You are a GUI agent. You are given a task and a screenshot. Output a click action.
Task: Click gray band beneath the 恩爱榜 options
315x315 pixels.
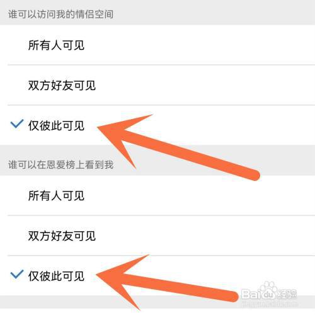coord(157,302)
